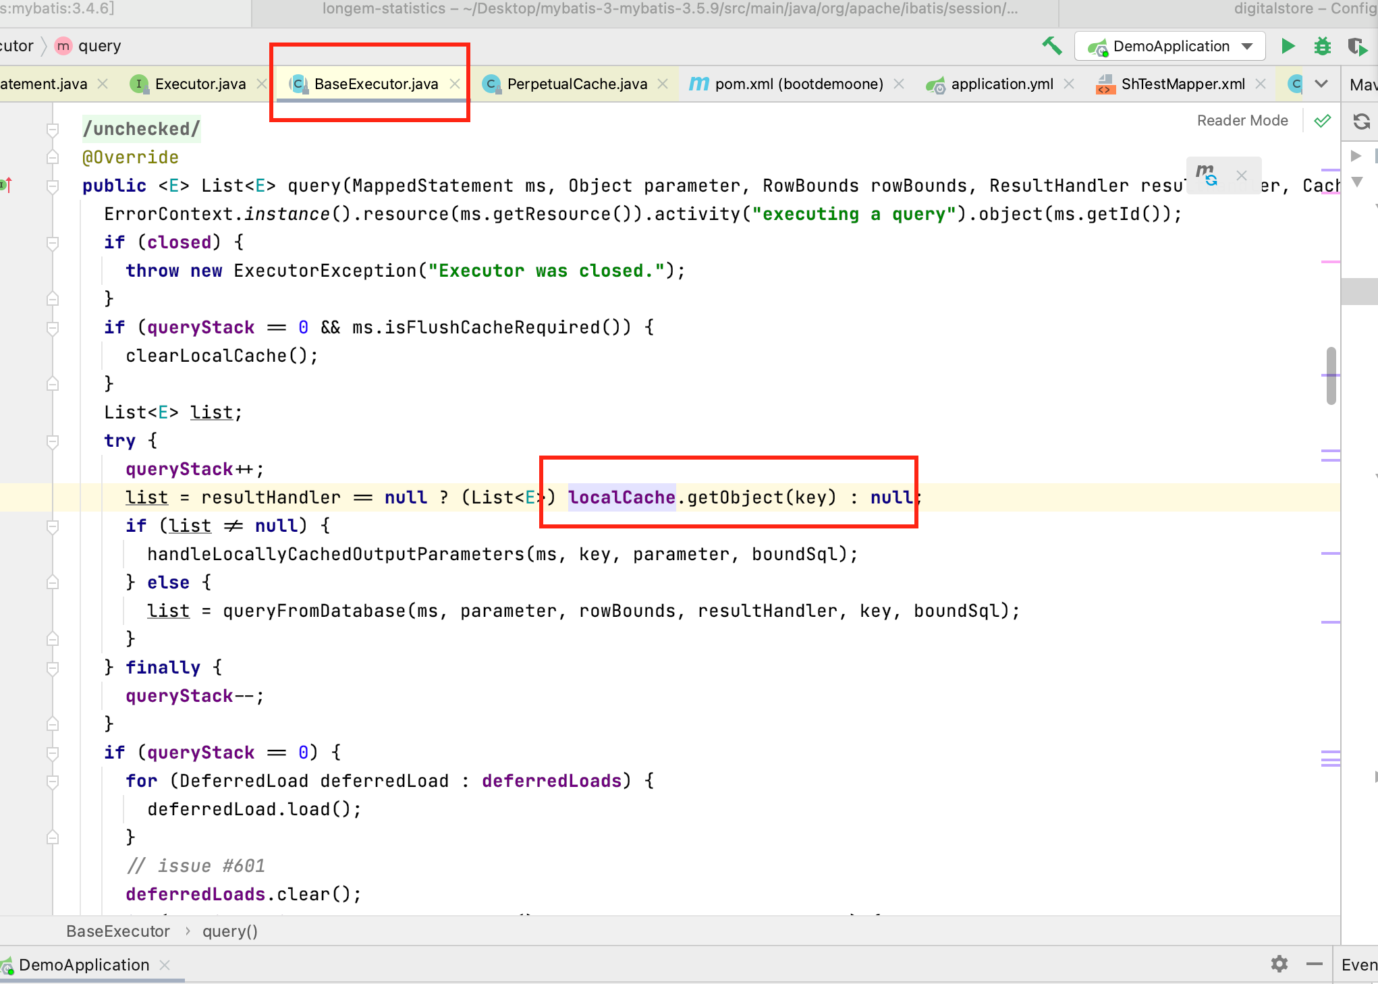Collapse the if (closed) fold marker
This screenshot has width=1378, height=984.
click(53, 243)
